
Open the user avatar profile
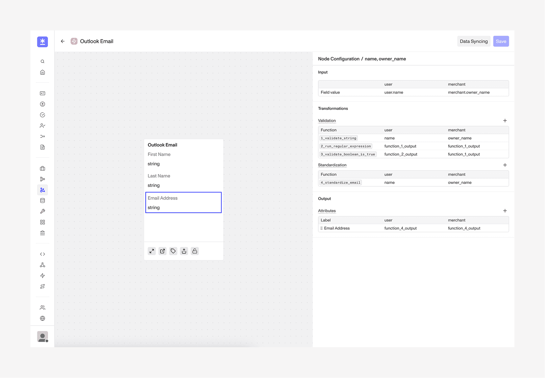point(43,337)
